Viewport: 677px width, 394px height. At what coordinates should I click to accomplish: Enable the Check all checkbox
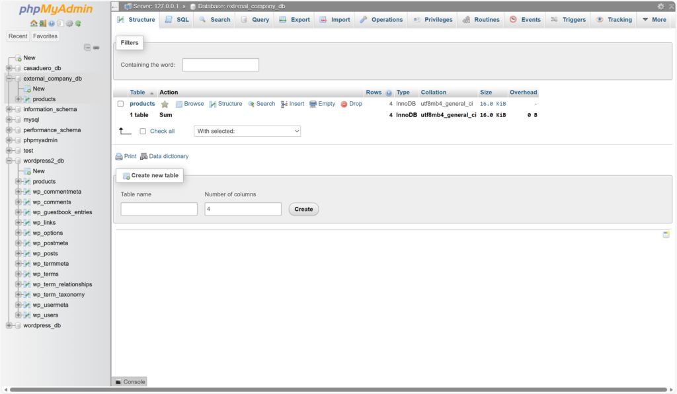pos(143,132)
